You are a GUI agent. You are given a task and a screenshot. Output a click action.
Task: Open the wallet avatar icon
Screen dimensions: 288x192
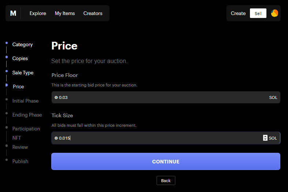click(274, 13)
